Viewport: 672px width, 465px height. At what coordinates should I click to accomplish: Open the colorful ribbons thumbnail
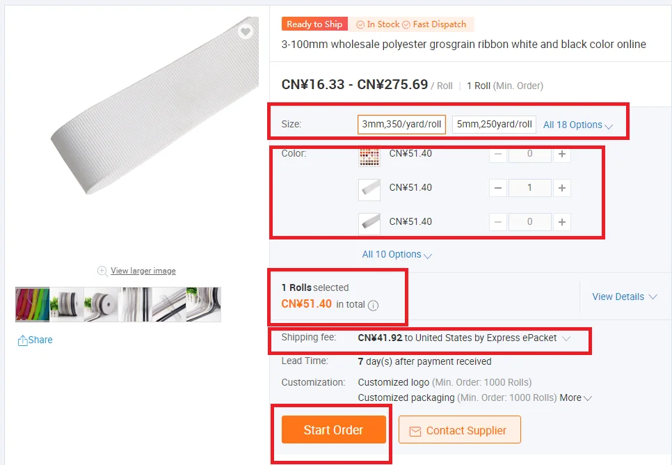(33, 305)
